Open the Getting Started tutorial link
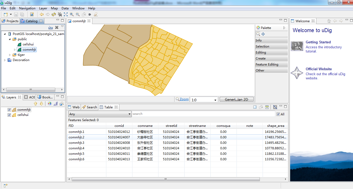The height and width of the screenshot is (189, 353). 318,42
